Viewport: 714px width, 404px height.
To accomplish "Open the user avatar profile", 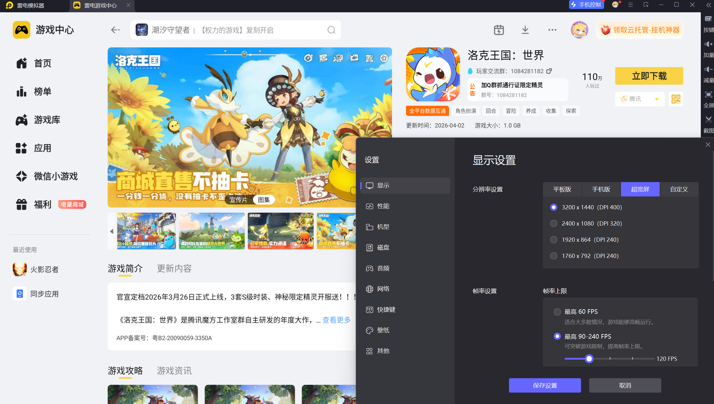I will [579, 30].
